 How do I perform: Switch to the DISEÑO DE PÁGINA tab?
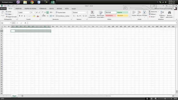point(30,9)
